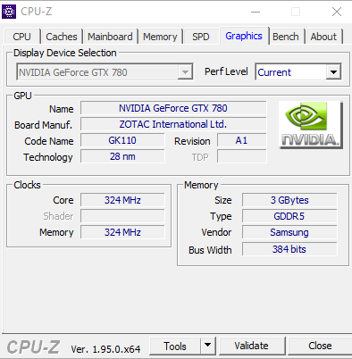Go to the Mainboard tab
The image size is (352, 359).
coord(110,37)
